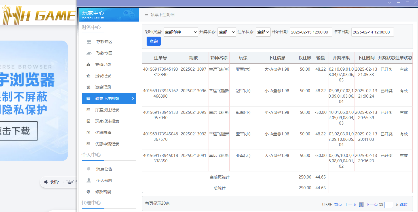
Task: Click the next page link
Action: pos(372,205)
